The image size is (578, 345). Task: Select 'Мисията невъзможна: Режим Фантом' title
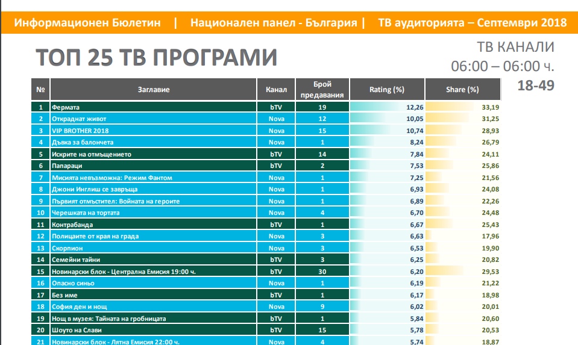(x=112, y=178)
